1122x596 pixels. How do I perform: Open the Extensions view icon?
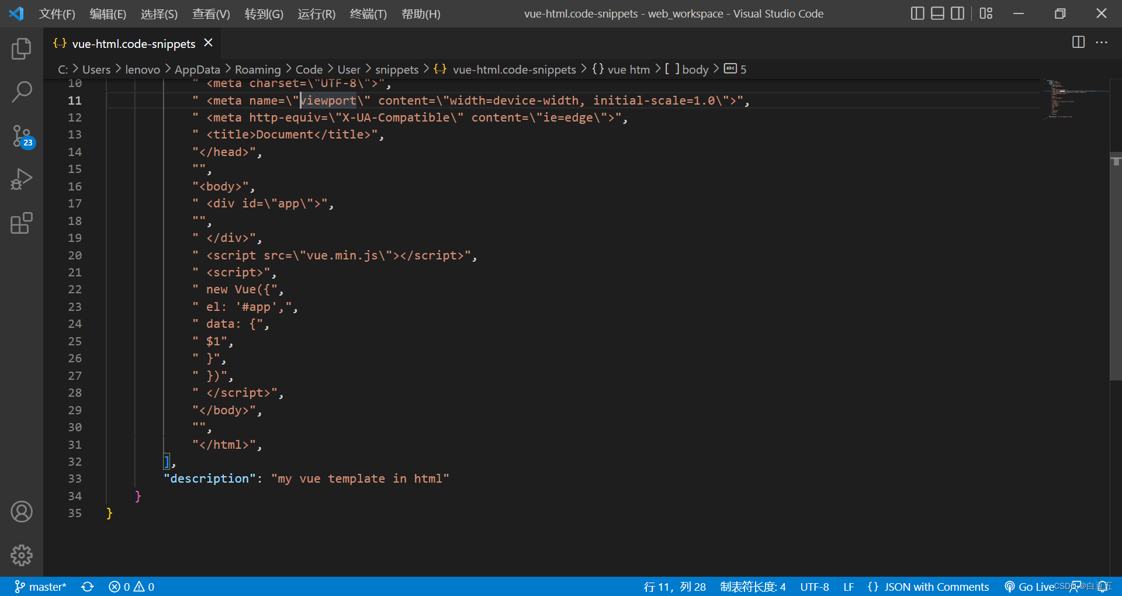click(x=22, y=223)
